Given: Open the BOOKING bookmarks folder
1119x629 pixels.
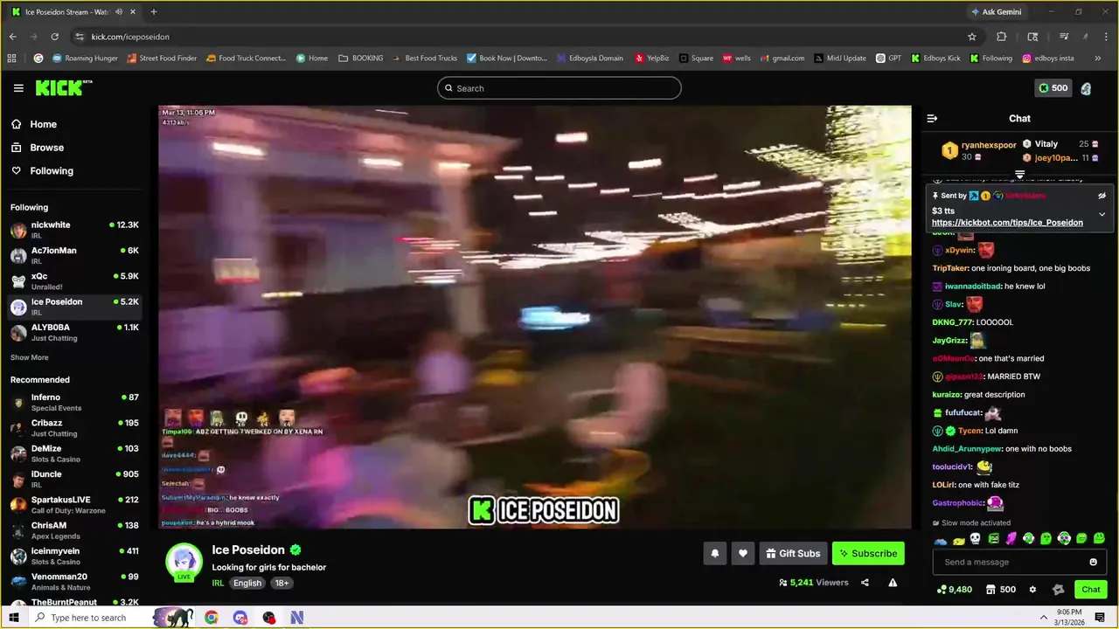Looking at the screenshot, I should tap(361, 59).
